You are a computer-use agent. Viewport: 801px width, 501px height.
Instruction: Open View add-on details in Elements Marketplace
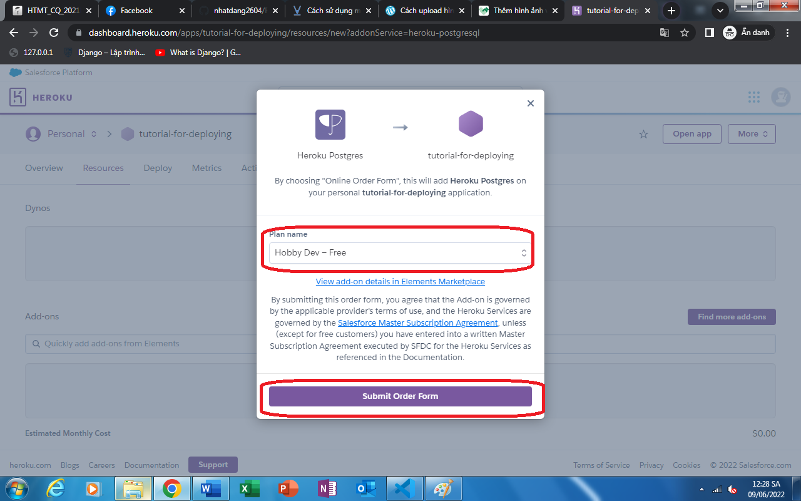[400, 282]
